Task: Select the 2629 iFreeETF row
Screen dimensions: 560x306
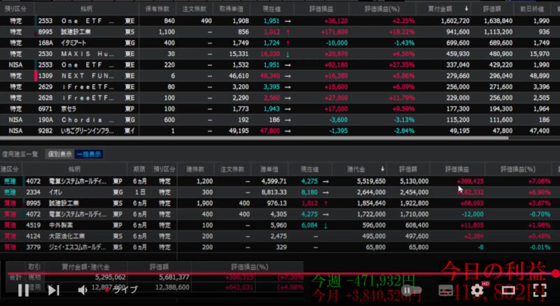Action: pyautogui.click(x=280, y=87)
